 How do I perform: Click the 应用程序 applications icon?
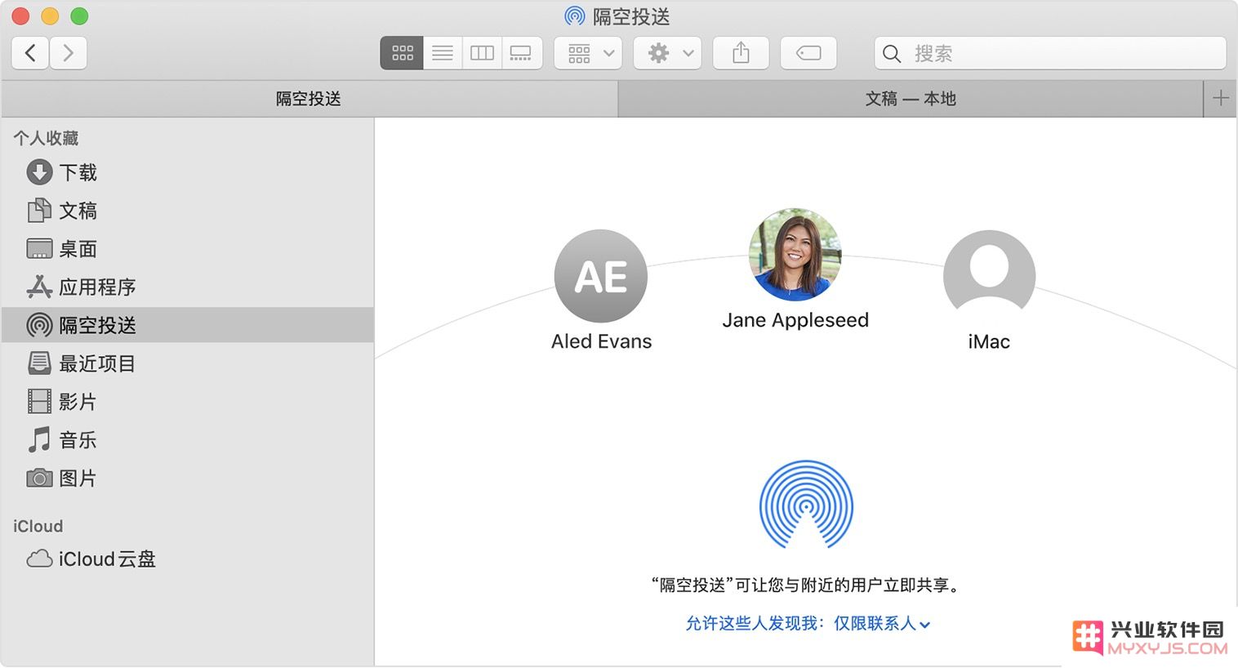[x=39, y=287]
